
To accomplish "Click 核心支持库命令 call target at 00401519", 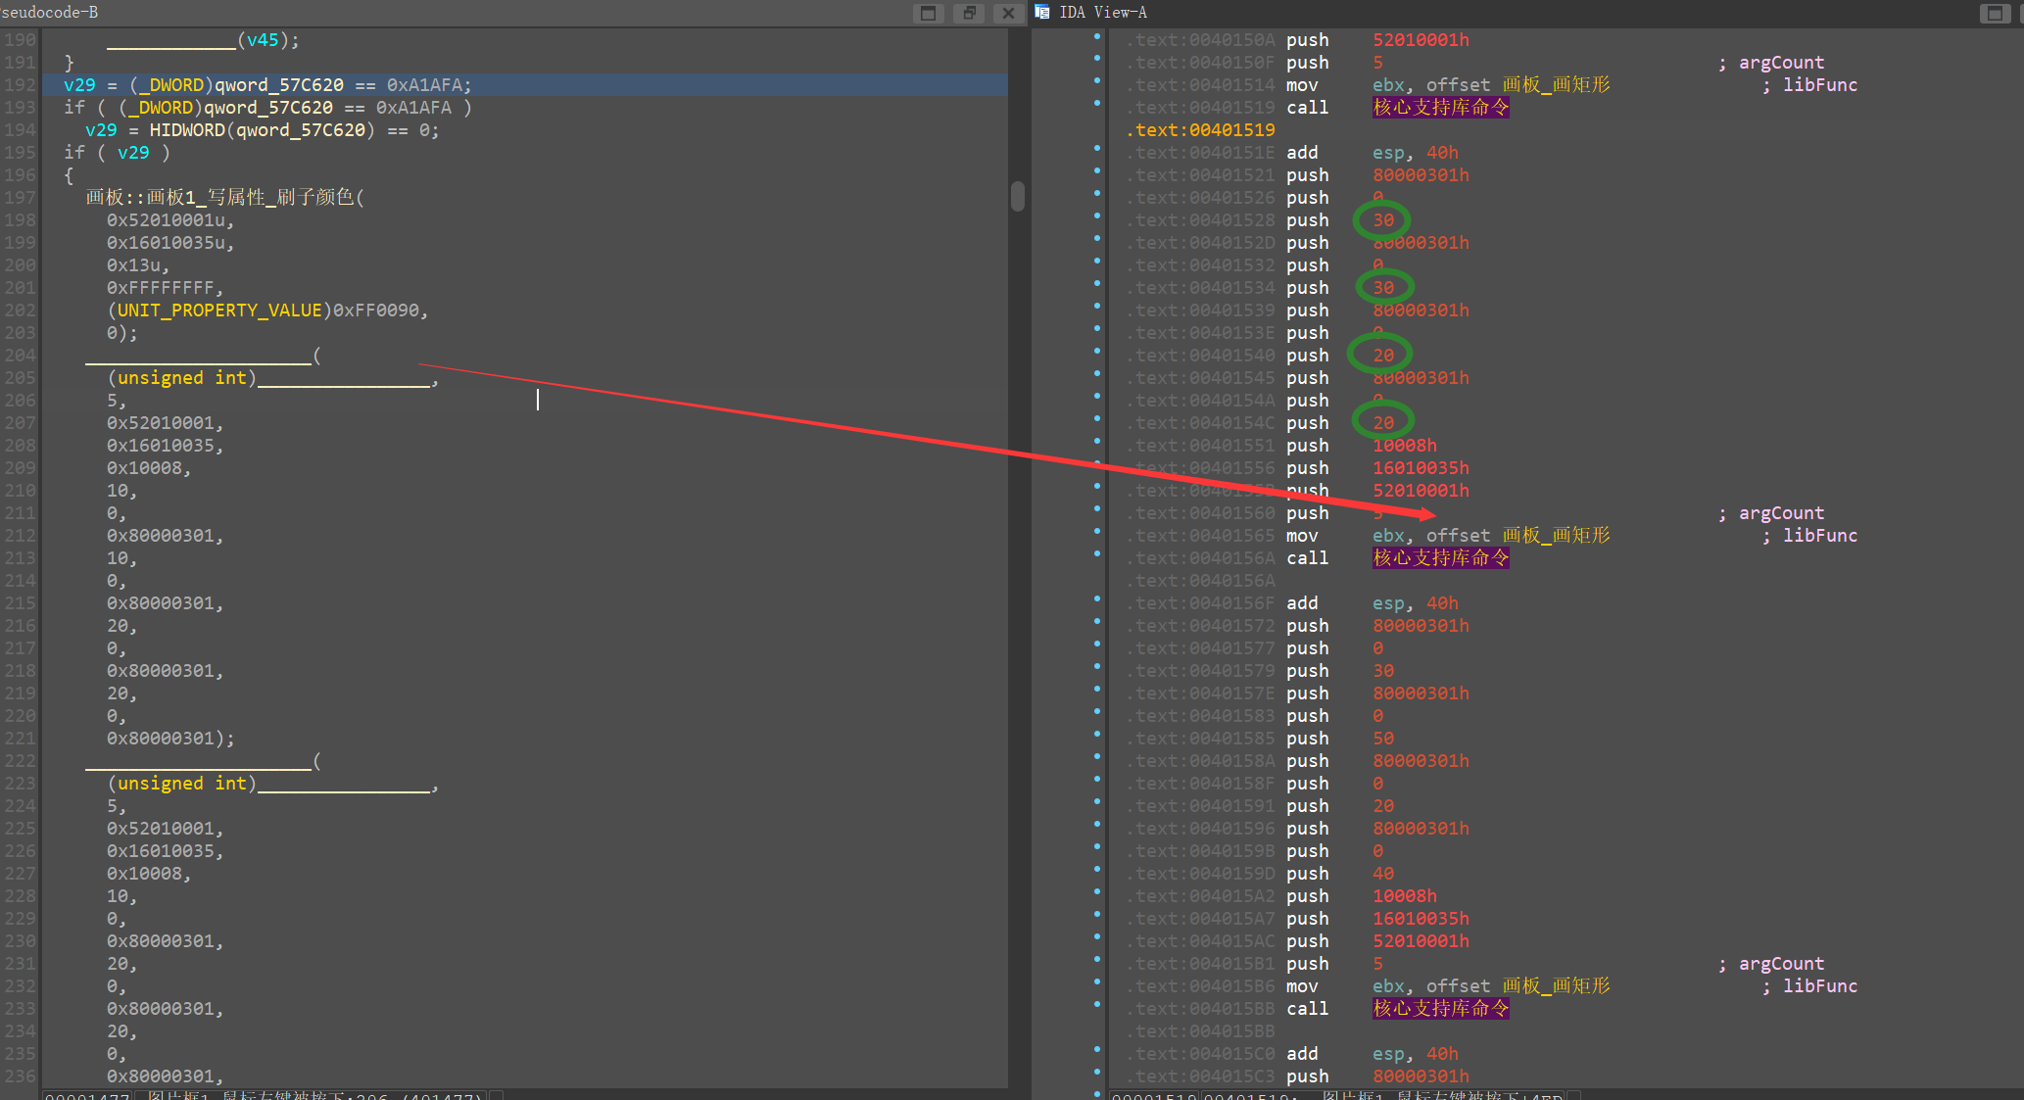I will (x=1440, y=107).
